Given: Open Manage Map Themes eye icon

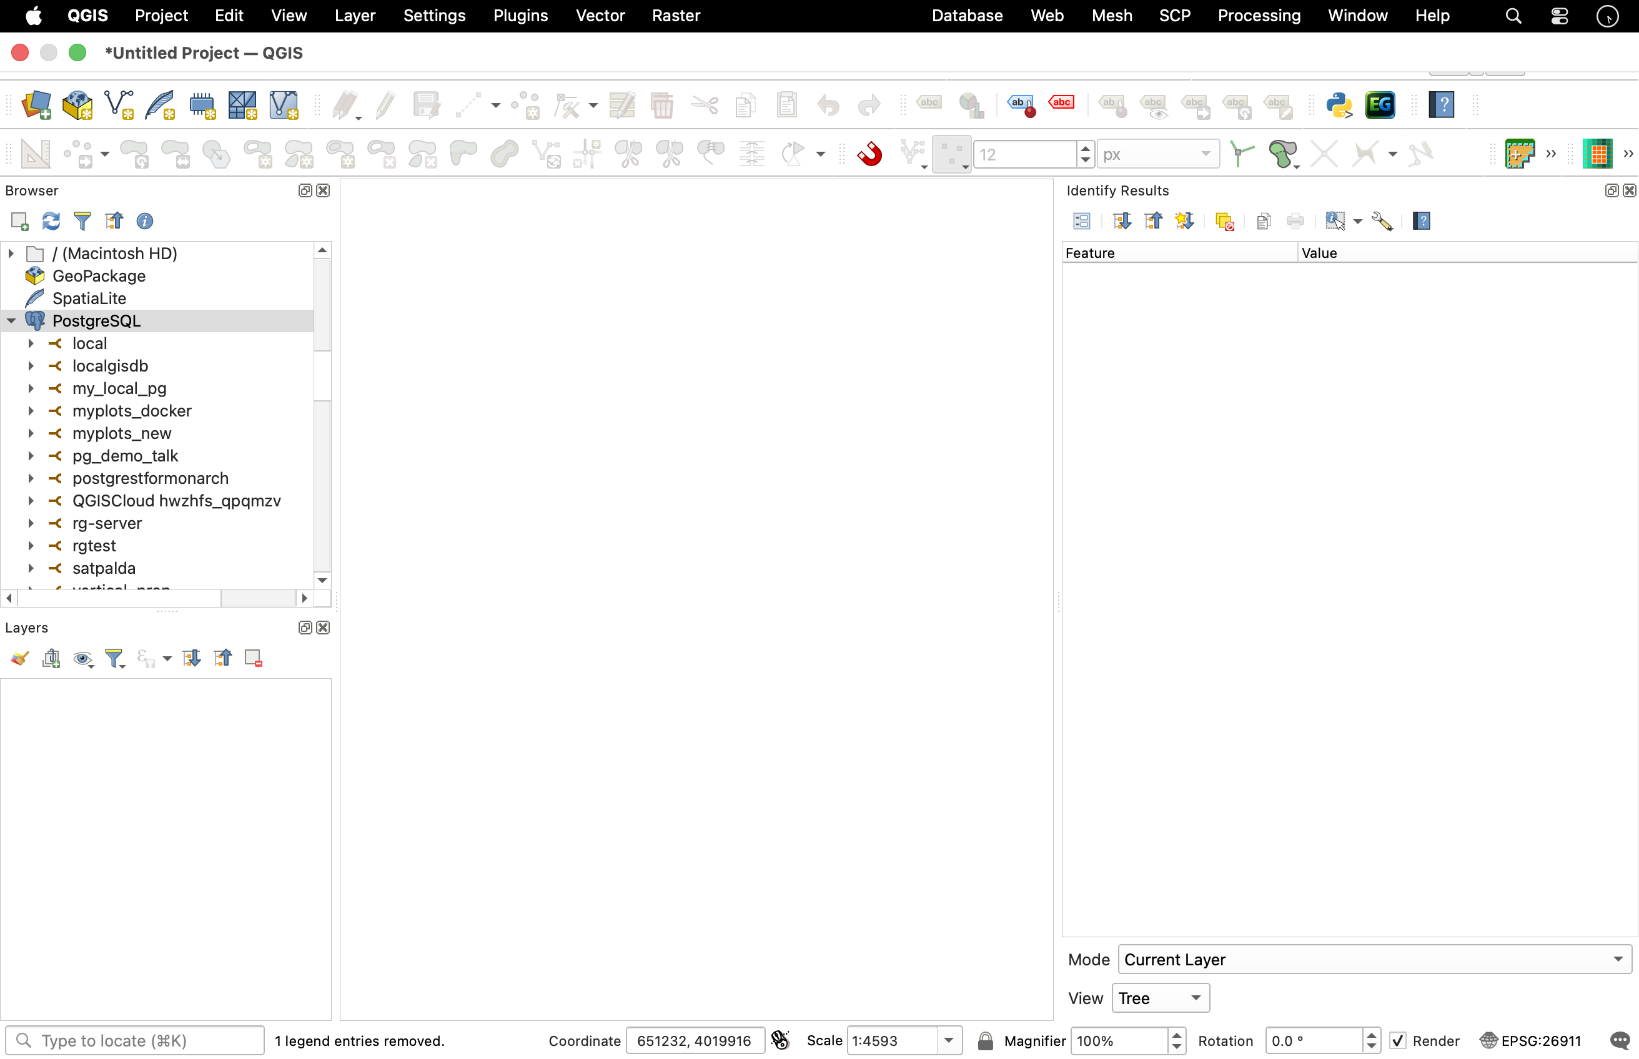Looking at the screenshot, I should click(x=83, y=659).
